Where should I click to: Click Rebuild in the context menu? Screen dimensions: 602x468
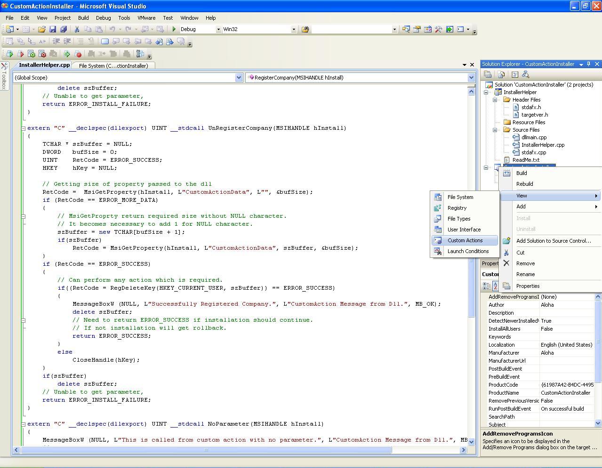tap(524, 184)
